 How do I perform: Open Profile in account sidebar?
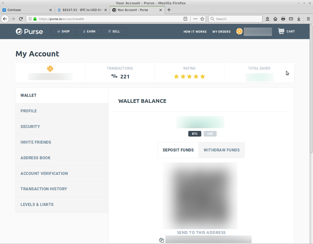click(x=62, y=111)
